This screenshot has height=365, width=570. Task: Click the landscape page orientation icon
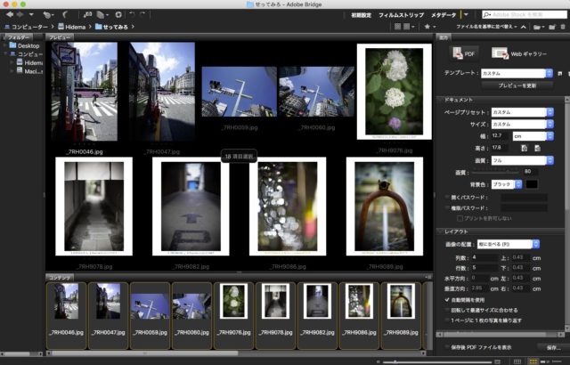click(x=538, y=148)
